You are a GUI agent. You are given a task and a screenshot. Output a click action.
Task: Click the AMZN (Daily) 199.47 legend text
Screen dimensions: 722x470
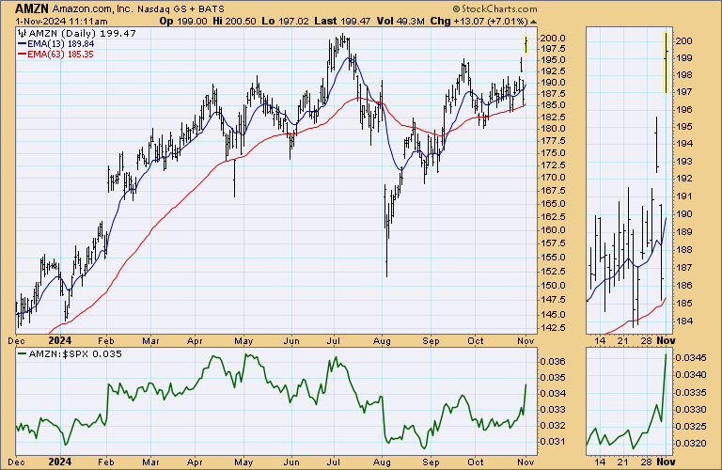point(83,33)
